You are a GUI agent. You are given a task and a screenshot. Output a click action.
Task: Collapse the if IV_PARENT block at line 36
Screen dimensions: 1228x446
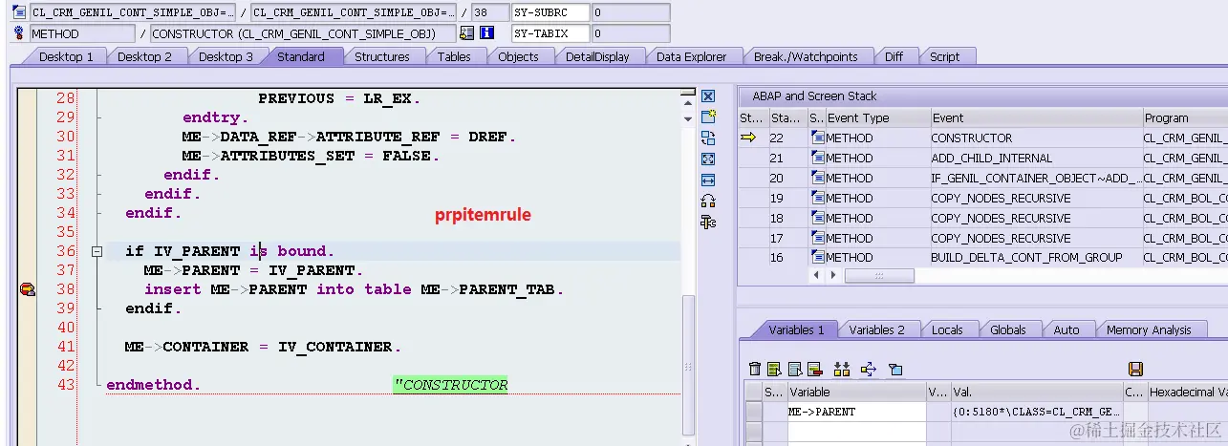click(x=97, y=251)
